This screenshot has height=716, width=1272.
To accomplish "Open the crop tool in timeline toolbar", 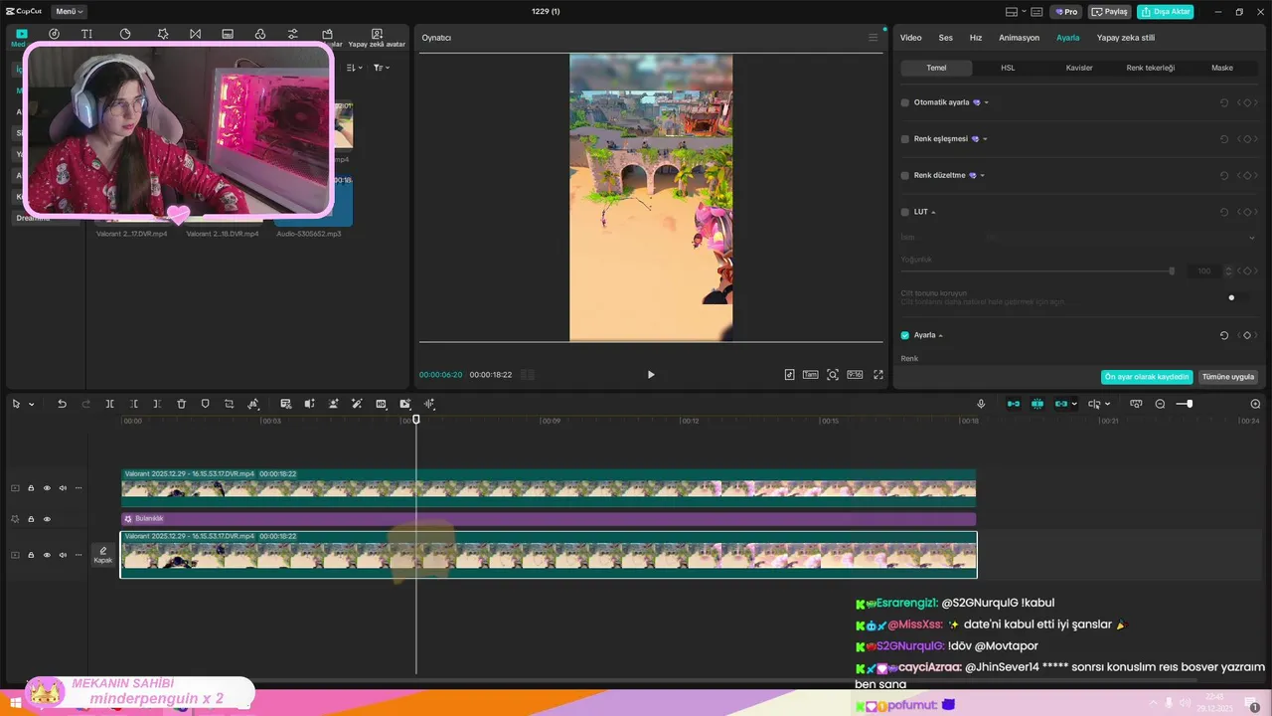I will pyautogui.click(x=229, y=404).
